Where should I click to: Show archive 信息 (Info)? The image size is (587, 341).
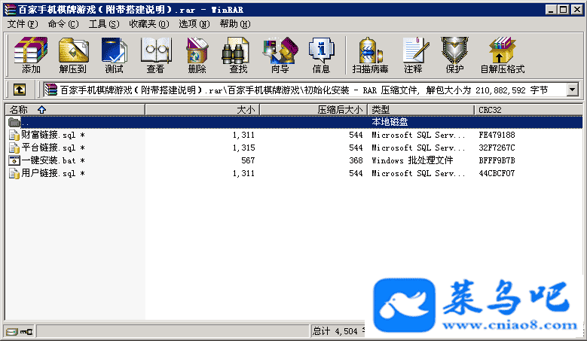pos(321,55)
